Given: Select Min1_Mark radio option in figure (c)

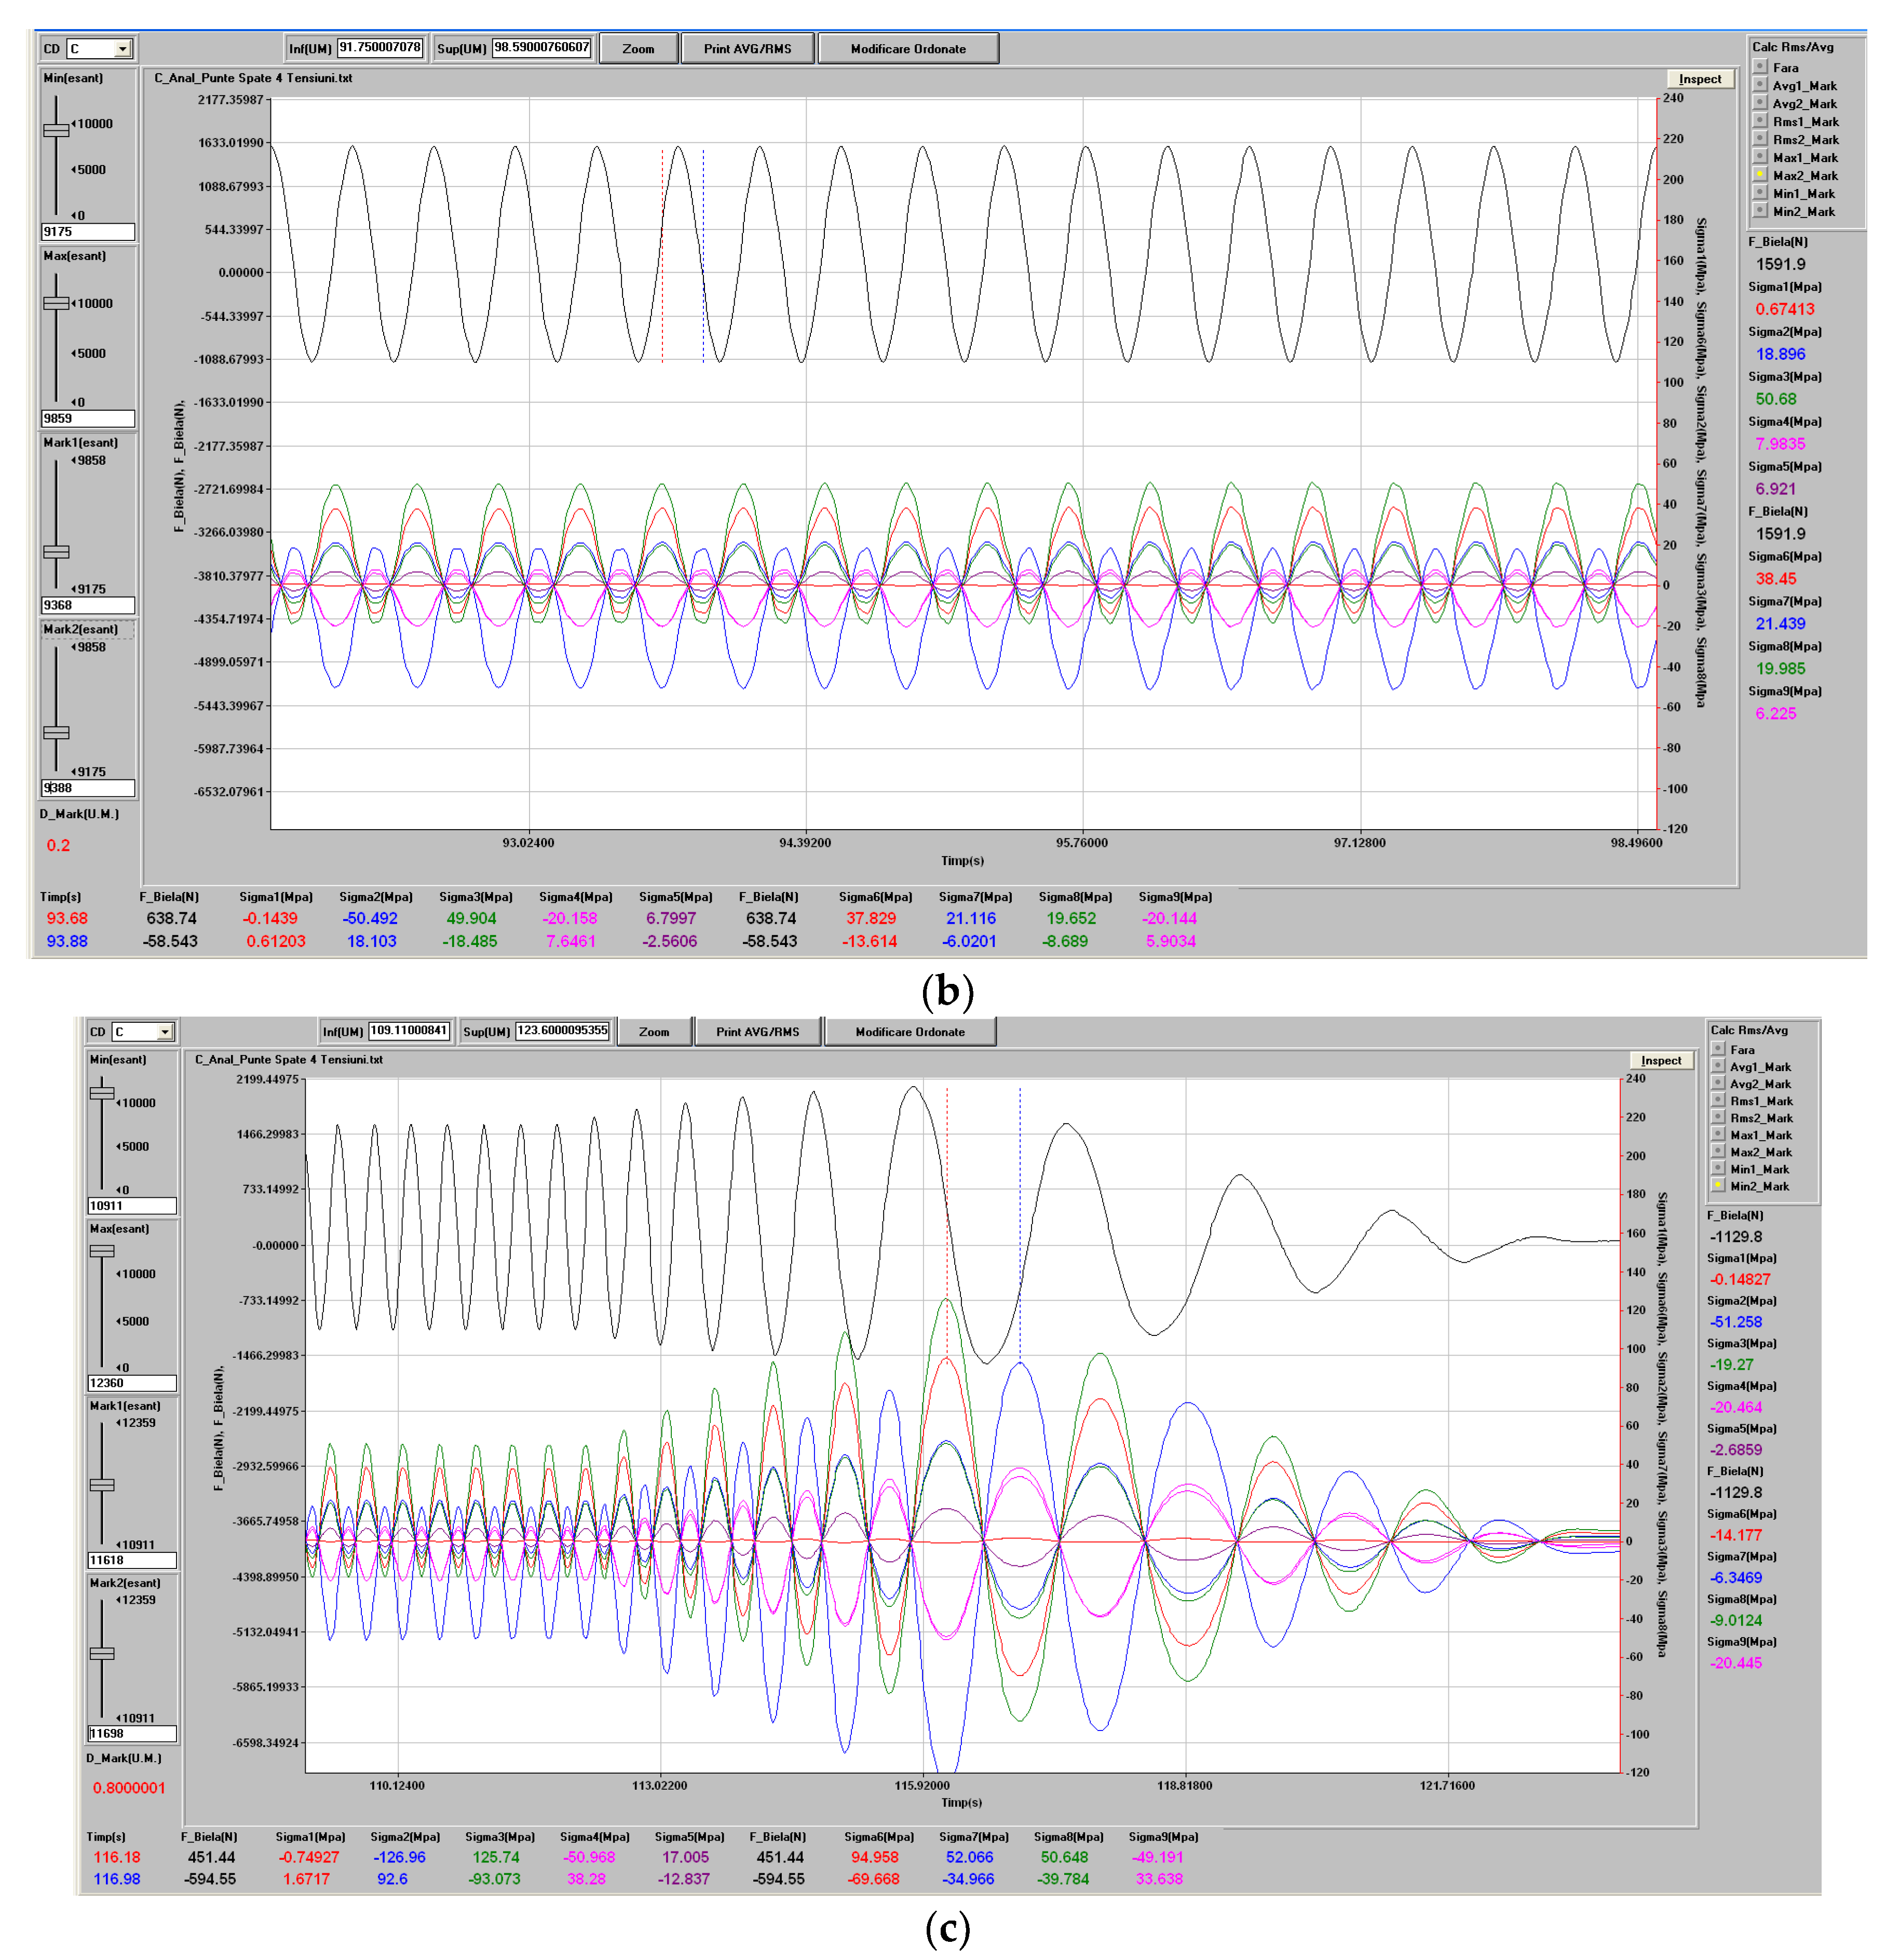Looking at the screenshot, I should tap(1718, 1168).
